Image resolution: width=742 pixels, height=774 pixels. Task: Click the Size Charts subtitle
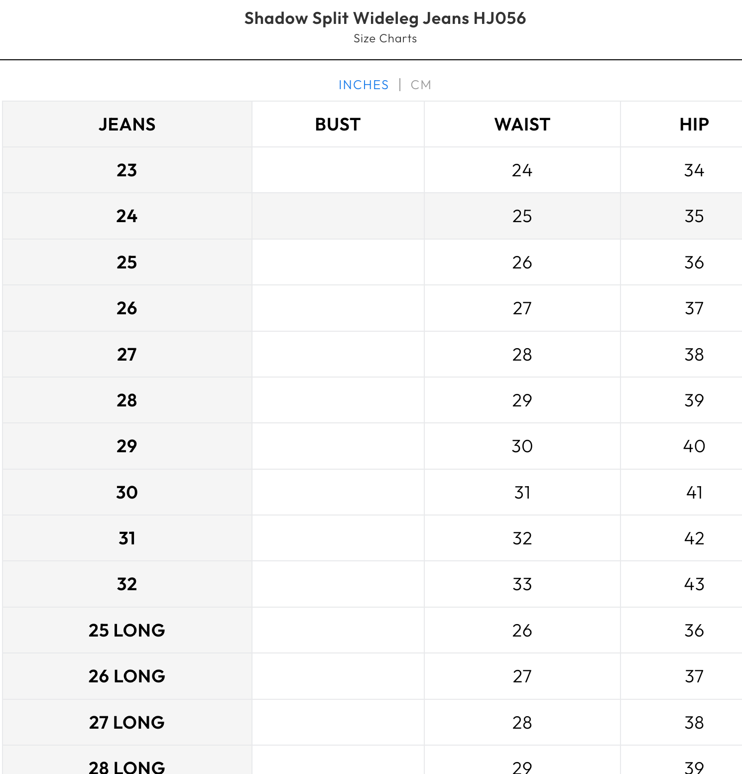(385, 39)
